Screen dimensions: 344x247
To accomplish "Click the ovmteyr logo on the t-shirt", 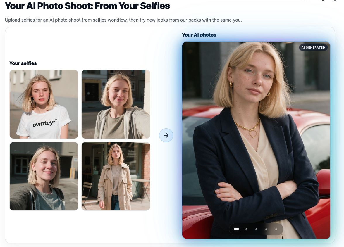I will 44,123.
